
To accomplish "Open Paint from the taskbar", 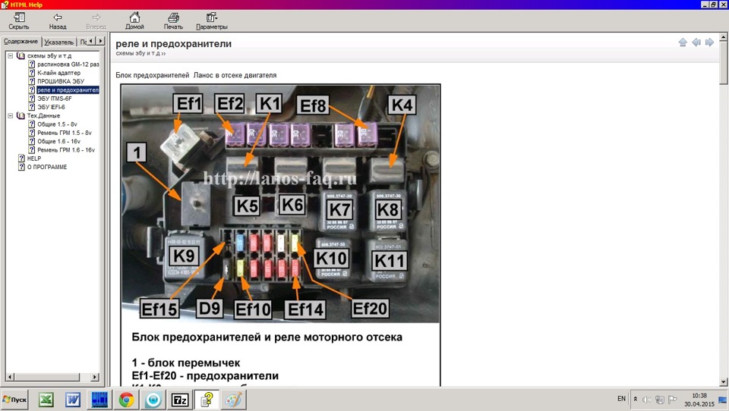I will tap(233, 400).
